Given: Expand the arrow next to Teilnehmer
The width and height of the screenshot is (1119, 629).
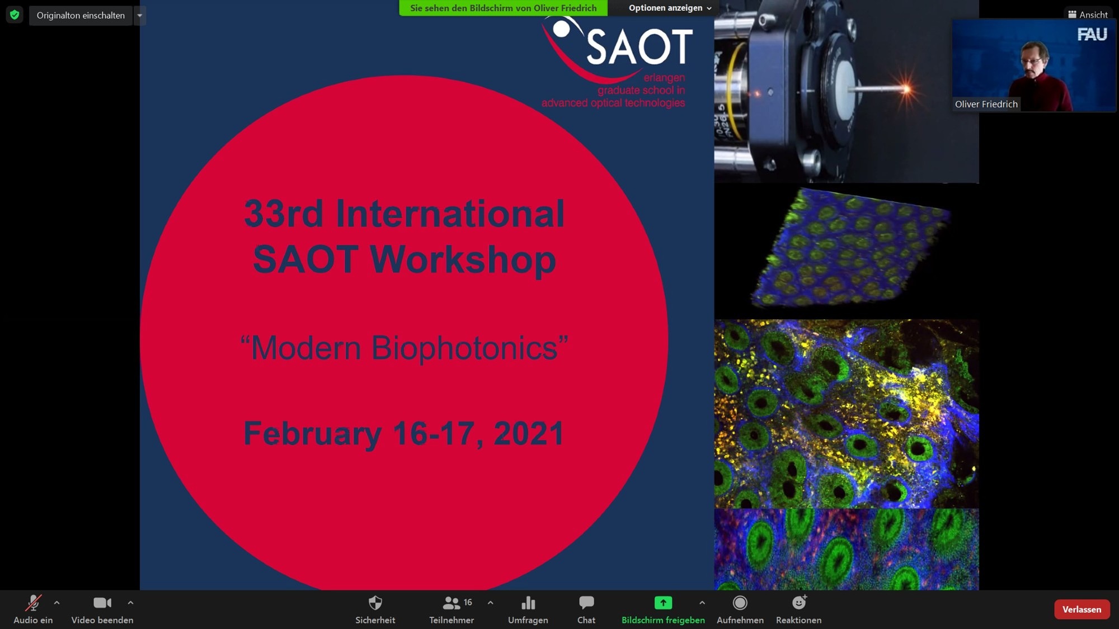Looking at the screenshot, I should 490,603.
